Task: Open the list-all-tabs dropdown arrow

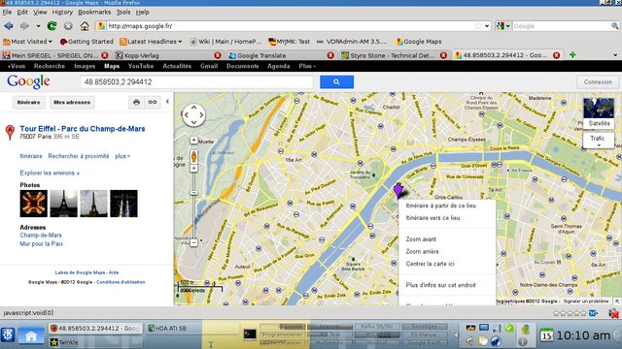Action: coord(615,55)
